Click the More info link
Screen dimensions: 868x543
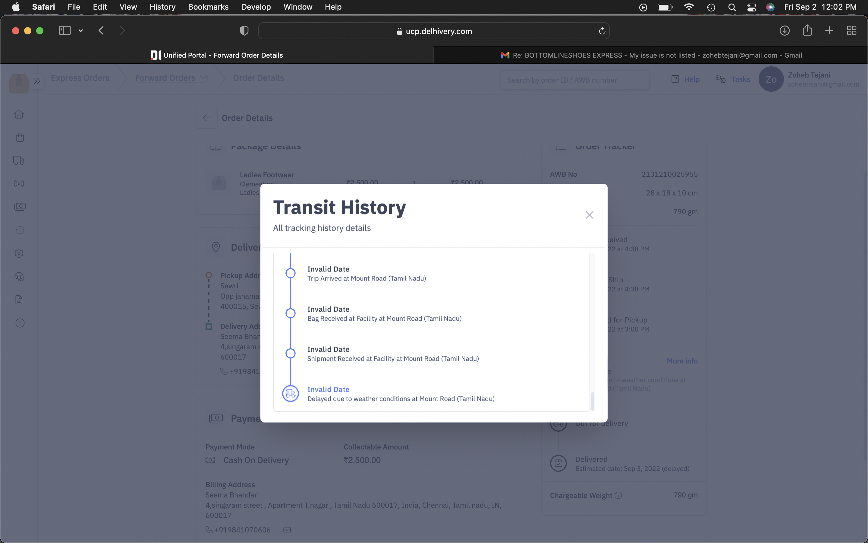pyautogui.click(x=682, y=361)
